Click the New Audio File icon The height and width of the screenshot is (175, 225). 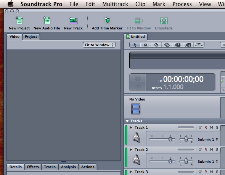click(47, 20)
